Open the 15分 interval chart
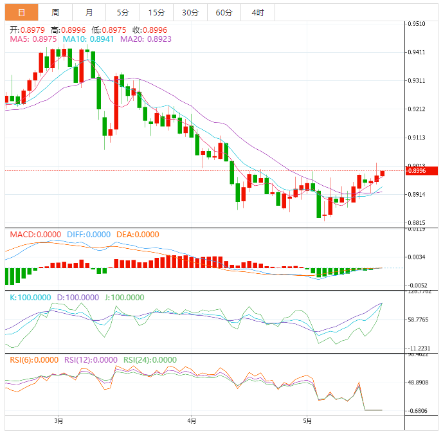The height and width of the screenshot is (434, 443). (156, 12)
